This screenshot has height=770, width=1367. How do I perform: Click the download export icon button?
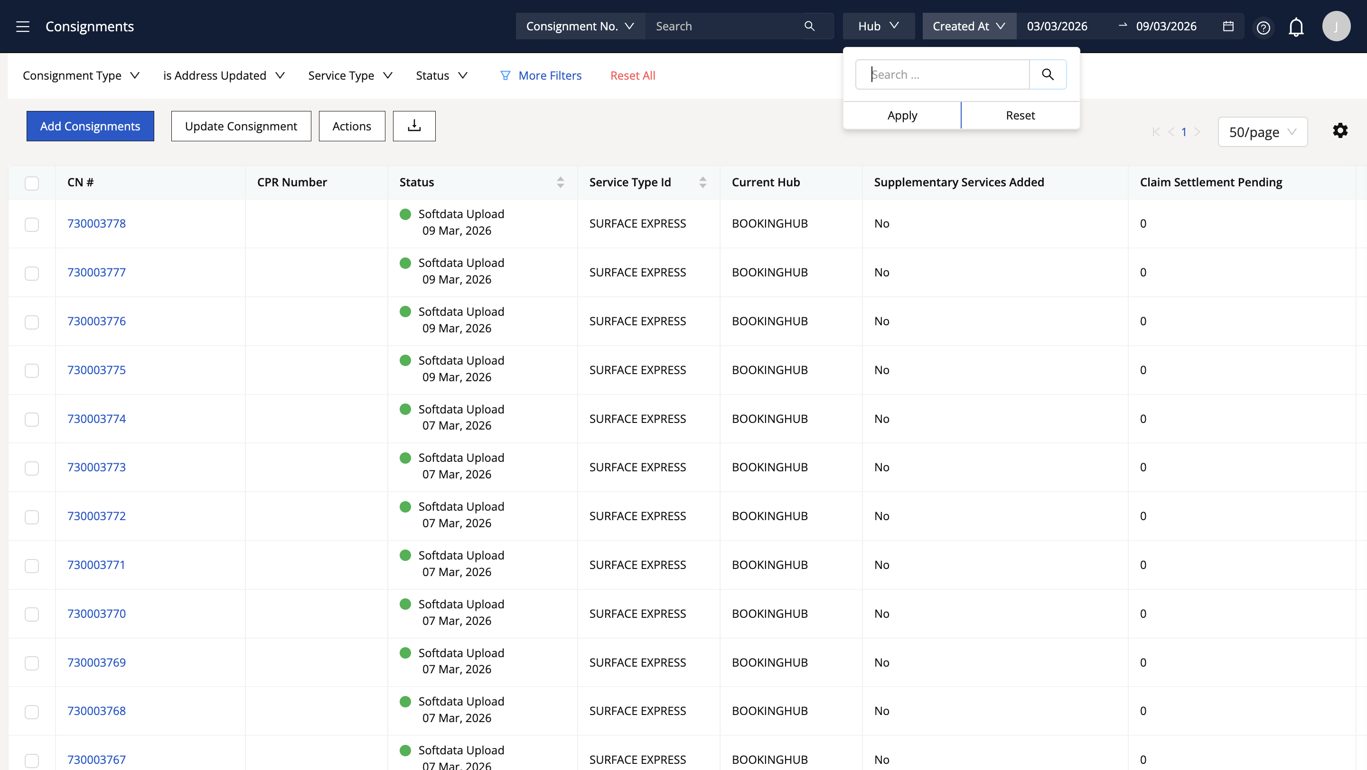pyautogui.click(x=414, y=126)
